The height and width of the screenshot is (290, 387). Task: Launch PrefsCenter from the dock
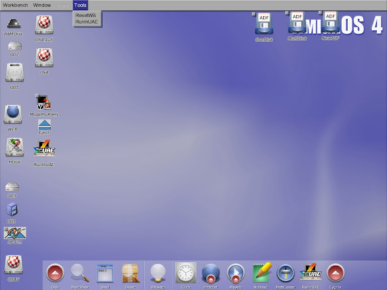click(285, 274)
